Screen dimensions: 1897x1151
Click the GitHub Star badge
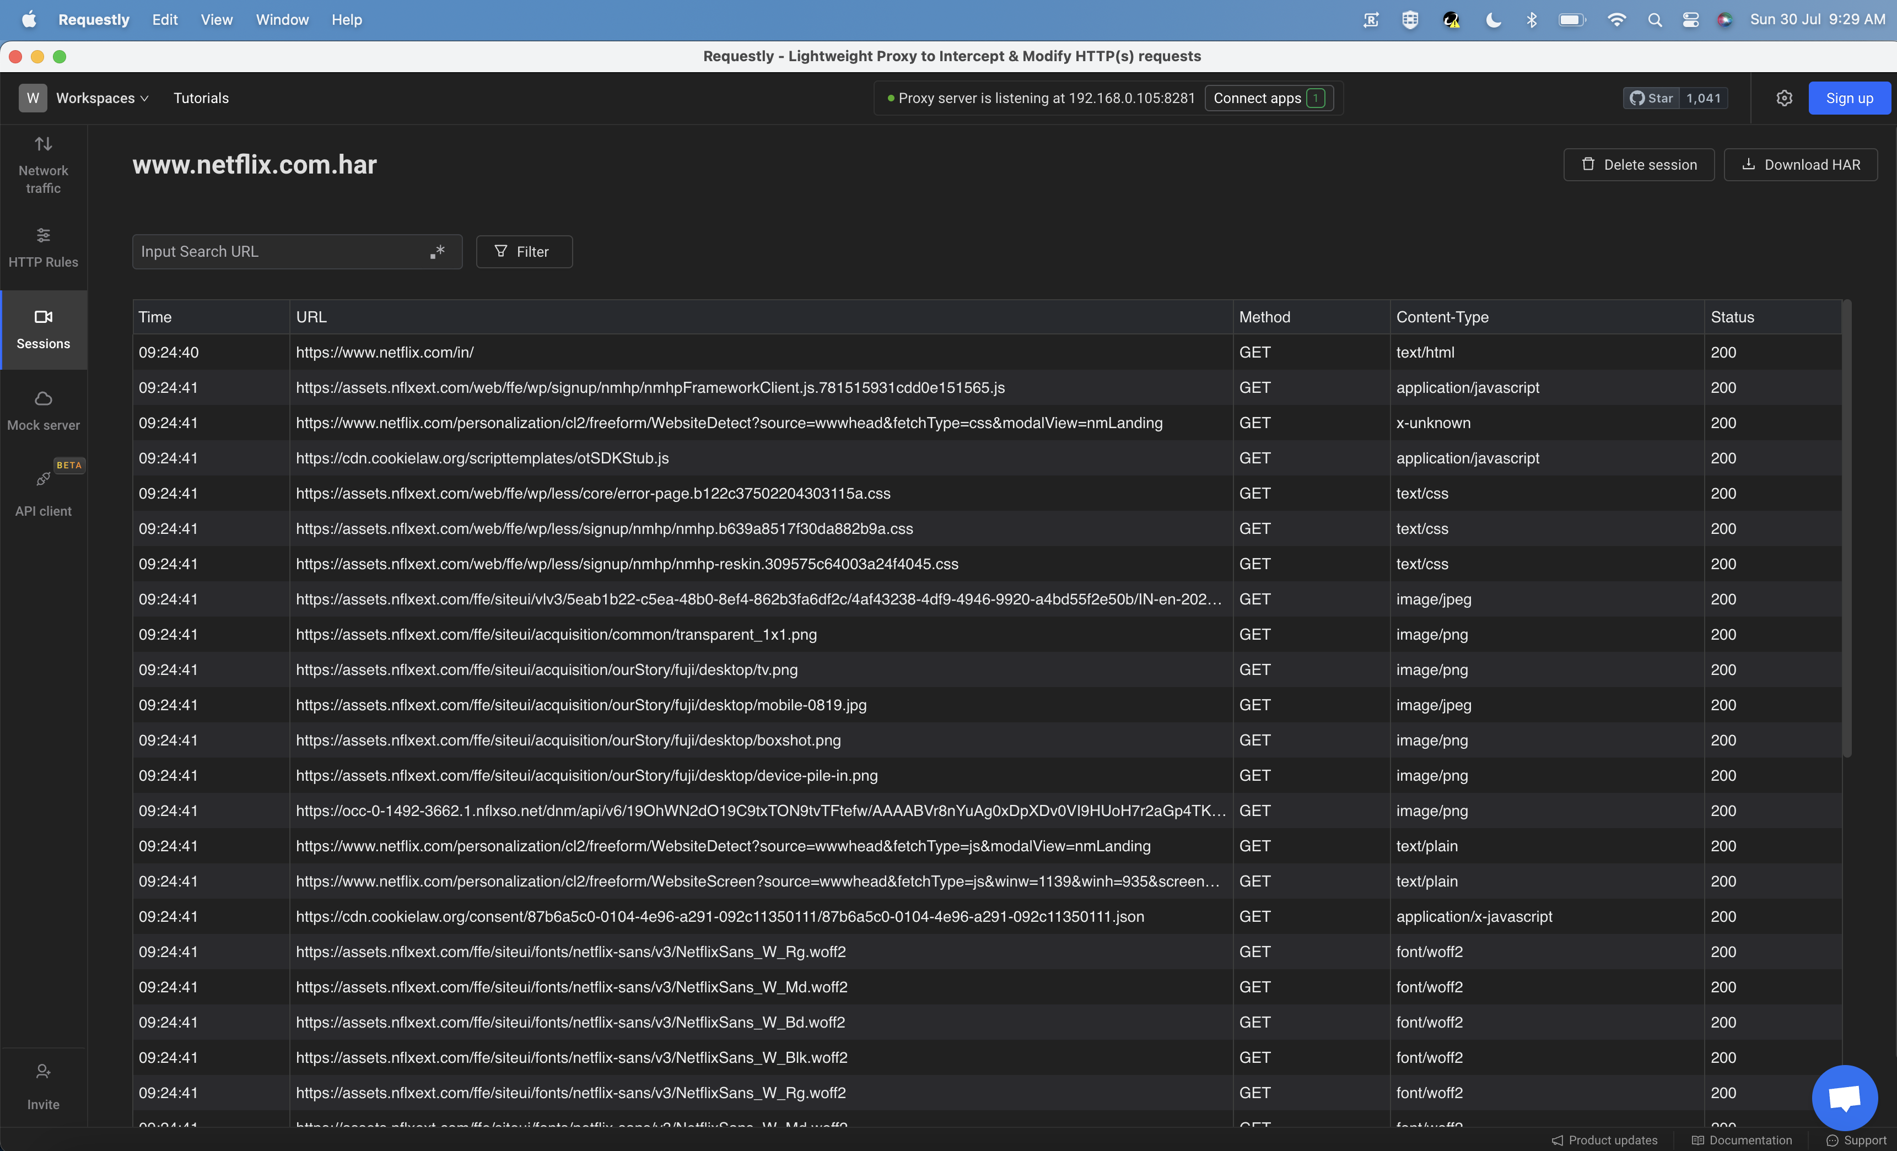pos(1675,98)
